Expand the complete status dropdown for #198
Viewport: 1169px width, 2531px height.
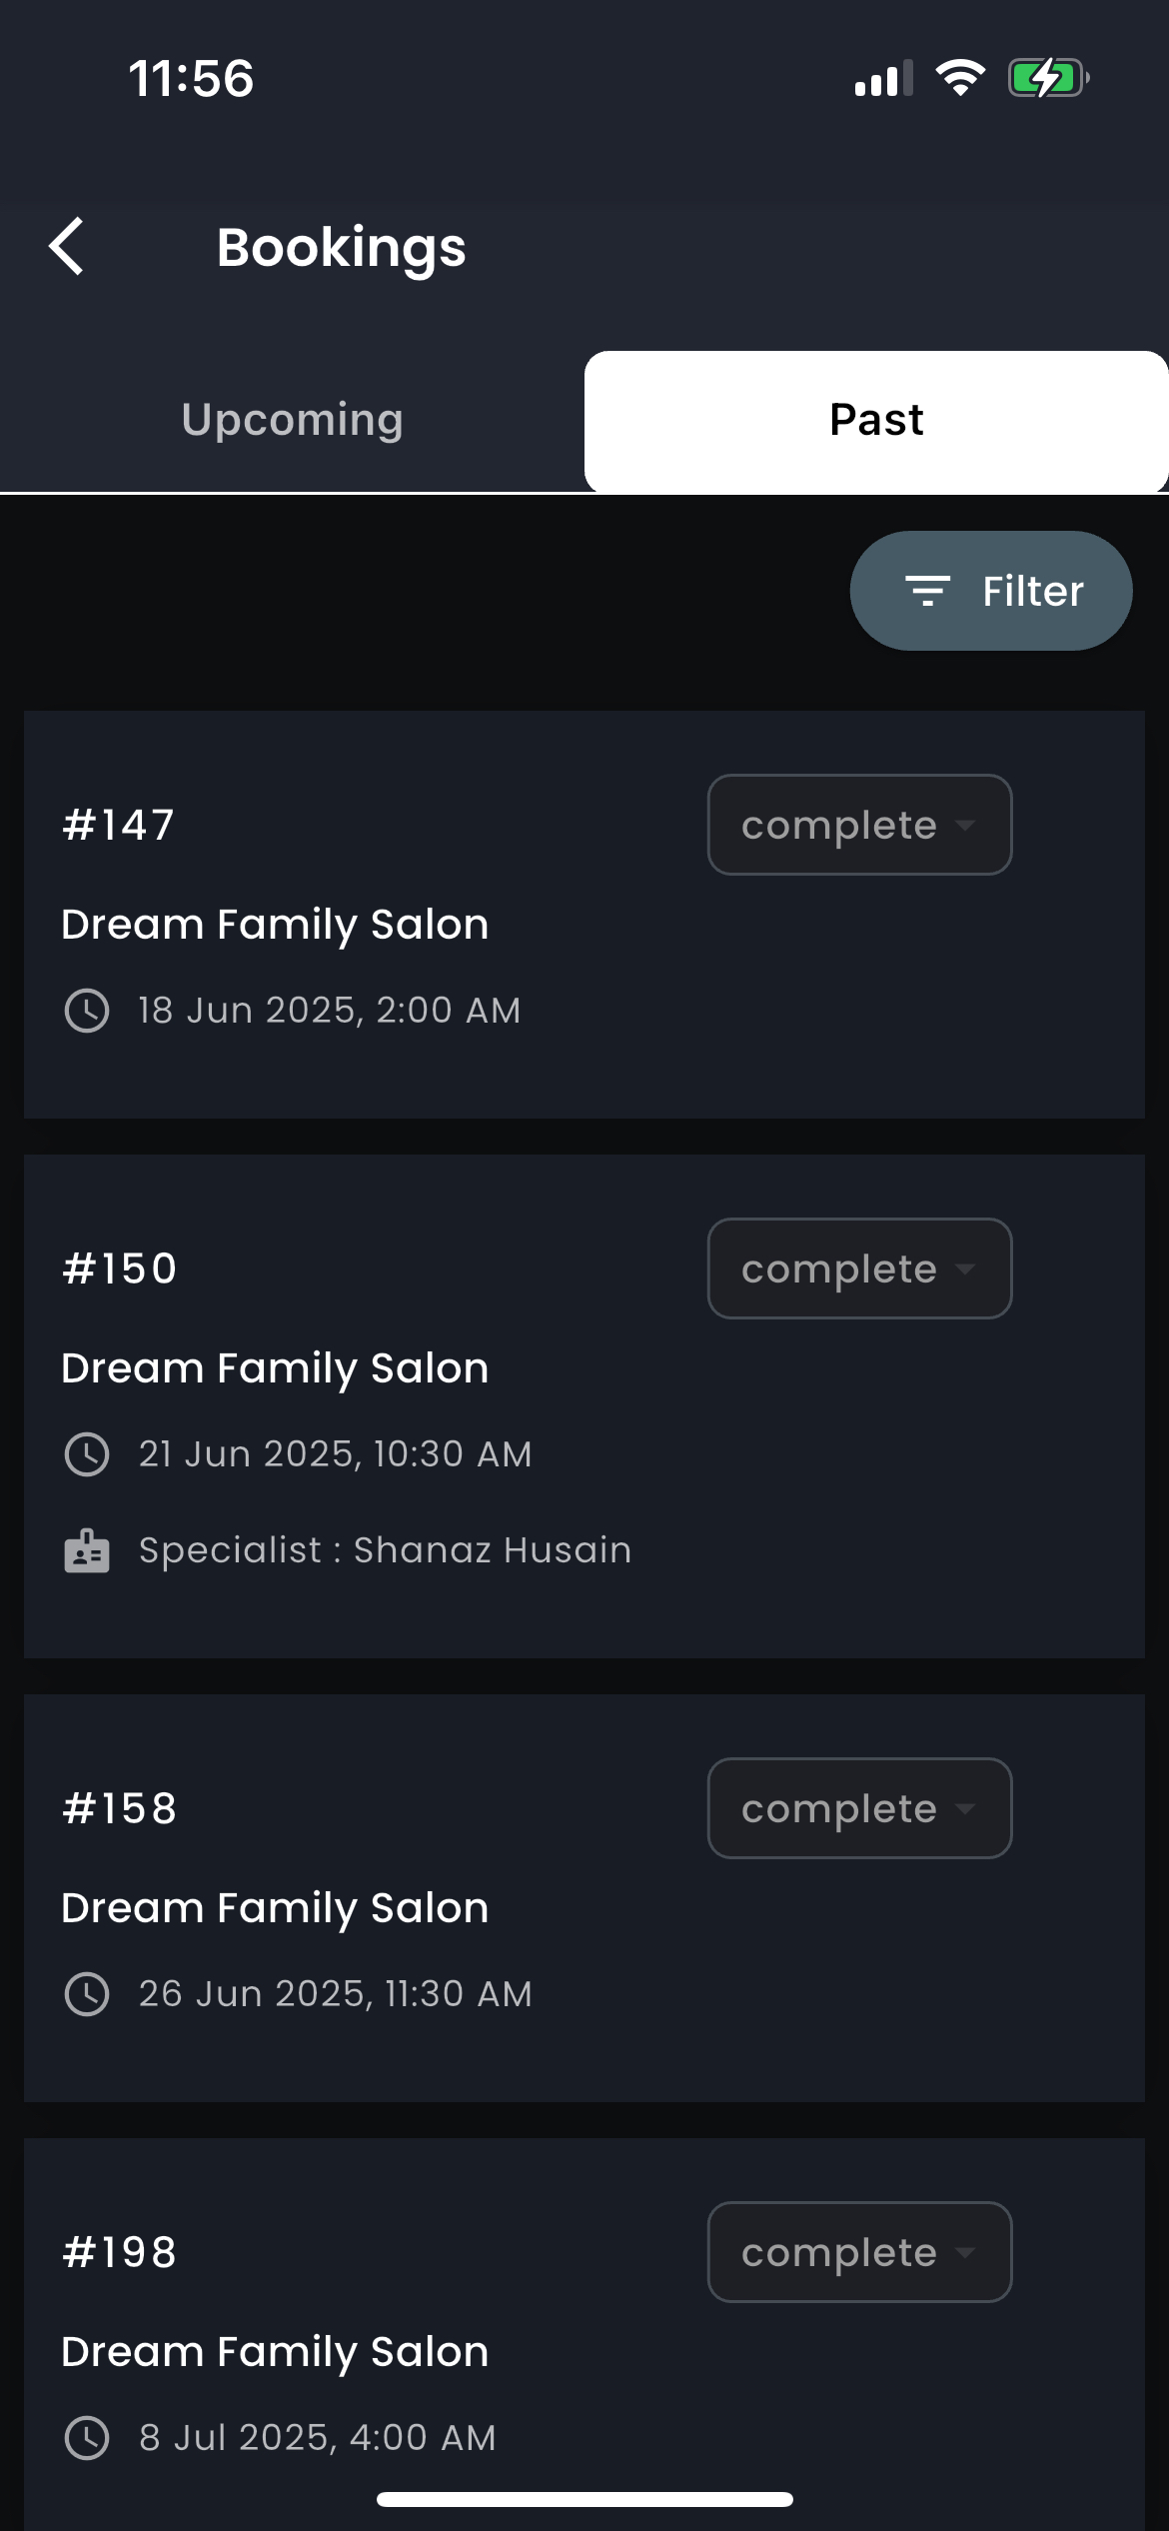tap(859, 2252)
